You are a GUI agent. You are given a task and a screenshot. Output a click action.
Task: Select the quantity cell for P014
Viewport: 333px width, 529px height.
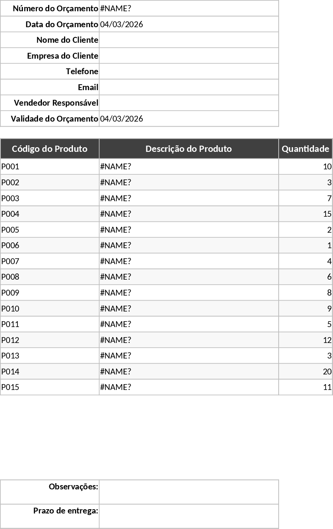(x=305, y=372)
